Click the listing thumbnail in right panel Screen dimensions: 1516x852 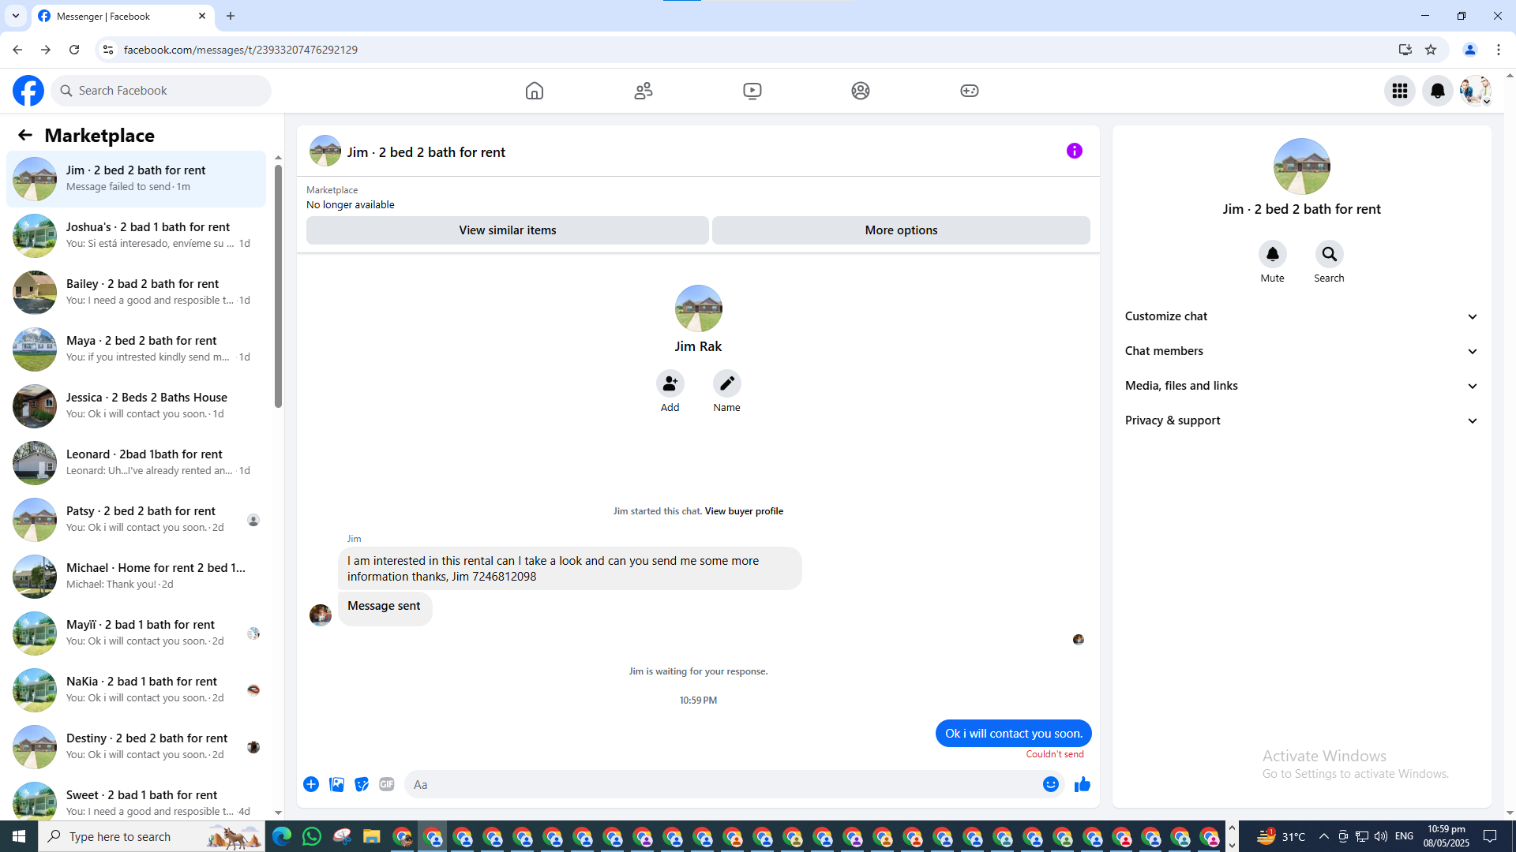pos(1301,166)
